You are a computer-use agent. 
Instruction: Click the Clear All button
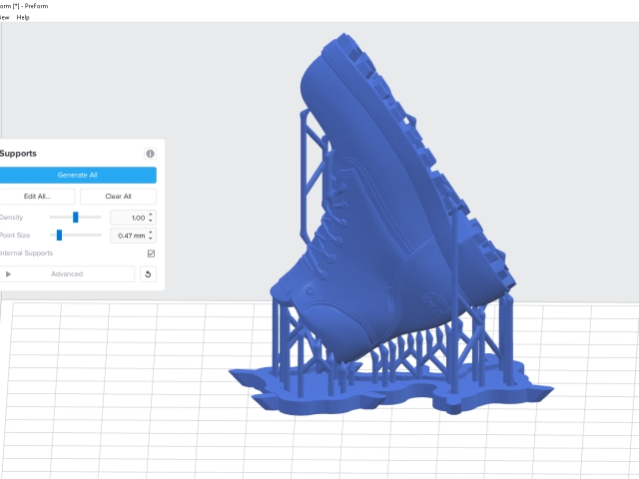click(x=118, y=197)
